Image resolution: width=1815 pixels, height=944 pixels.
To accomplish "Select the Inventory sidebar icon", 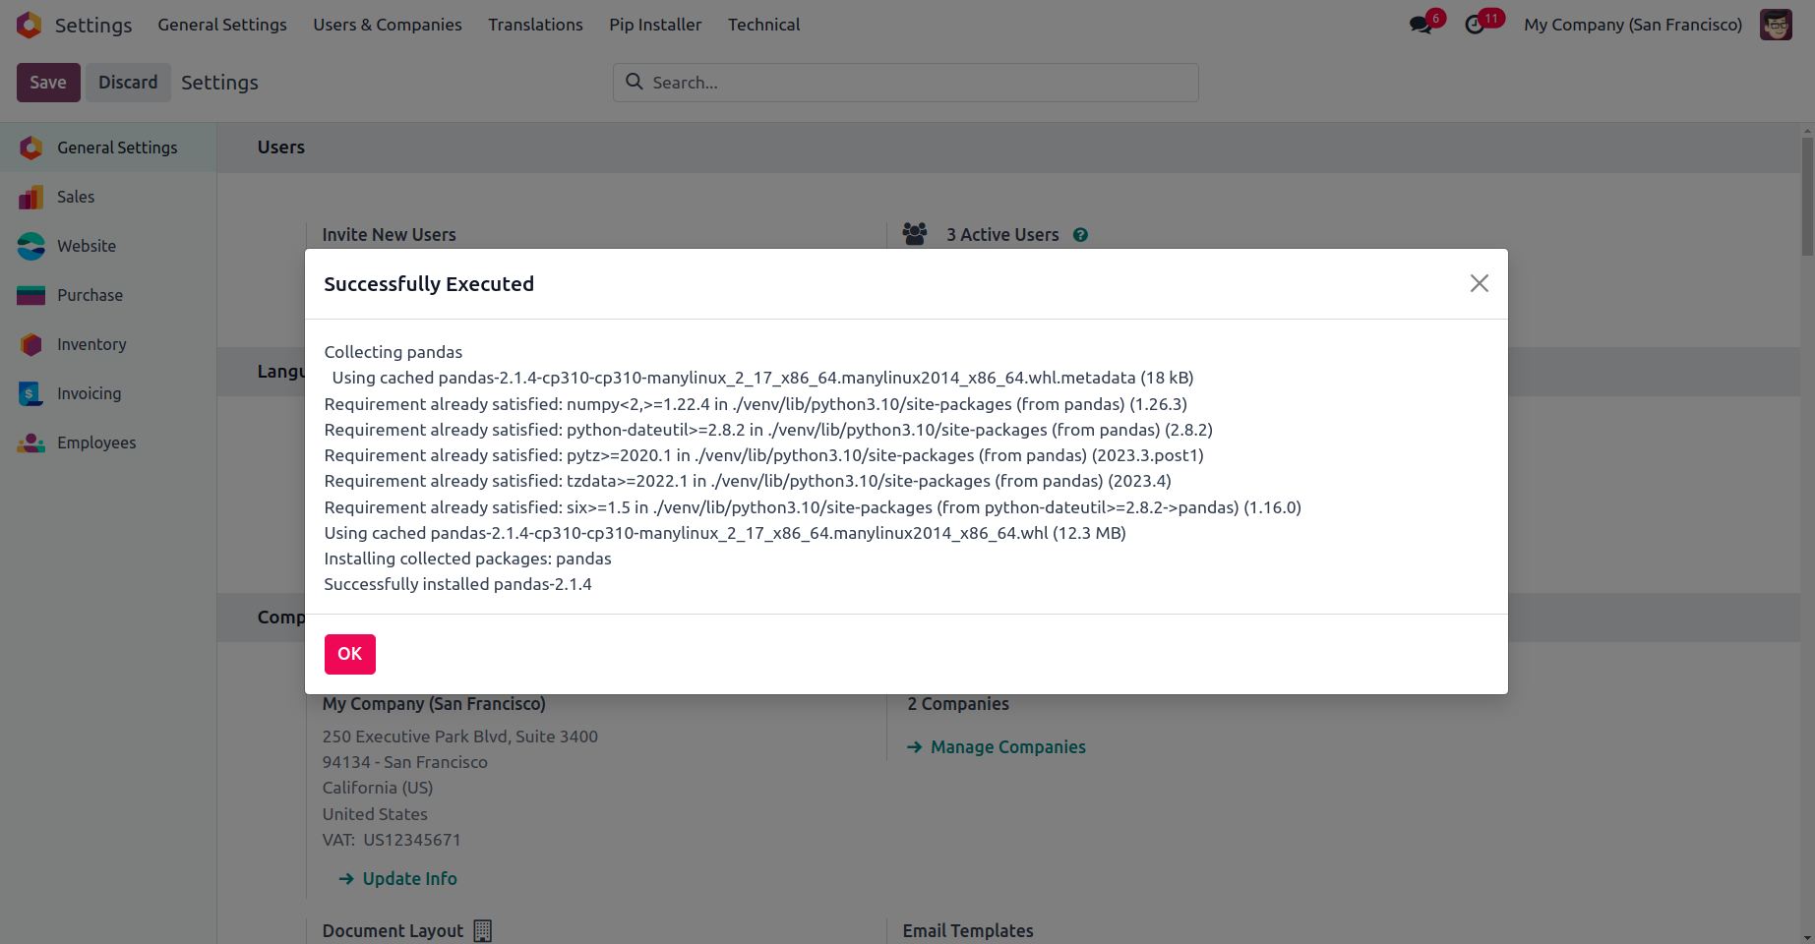I will point(31,344).
